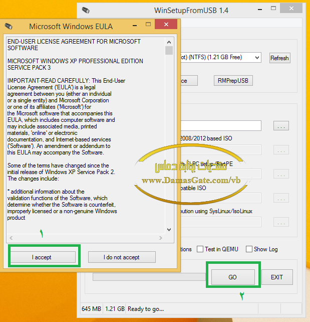The height and width of the screenshot is (322, 310).
Task: Minimize the Microsoft Windows EULA dialog
Action: (x=135, y=25)
